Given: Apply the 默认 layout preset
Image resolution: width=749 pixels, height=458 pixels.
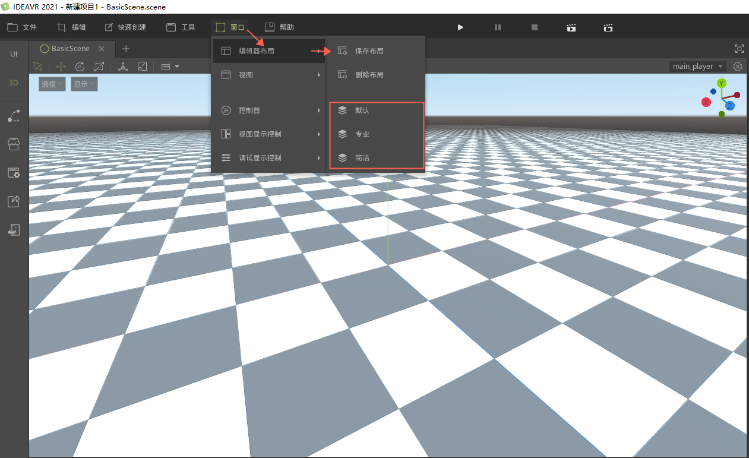Looking at the screenshot, I should pyautogui.click(x=376, y=110).
